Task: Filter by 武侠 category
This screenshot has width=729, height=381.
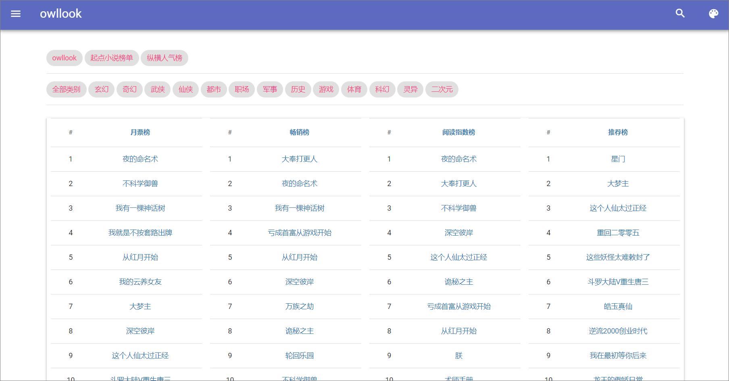Action: [x=158, y=89]
